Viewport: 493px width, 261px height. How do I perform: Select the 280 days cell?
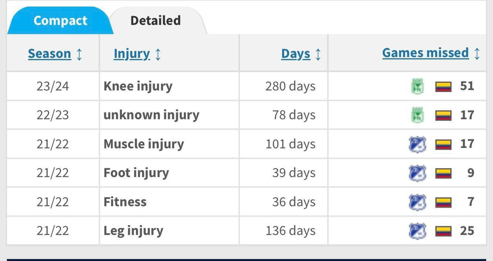pyautogui.click(x=290, y=86)
